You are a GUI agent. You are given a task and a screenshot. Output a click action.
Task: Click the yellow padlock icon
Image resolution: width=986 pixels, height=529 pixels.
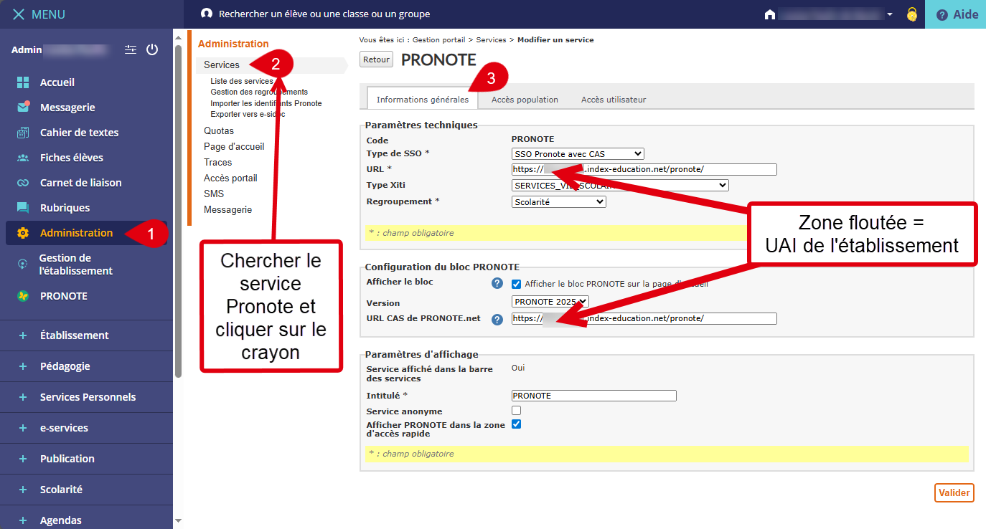(x=912, y=14)
